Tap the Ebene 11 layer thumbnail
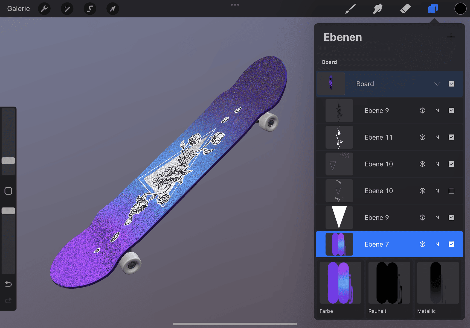 click(339, 137)
